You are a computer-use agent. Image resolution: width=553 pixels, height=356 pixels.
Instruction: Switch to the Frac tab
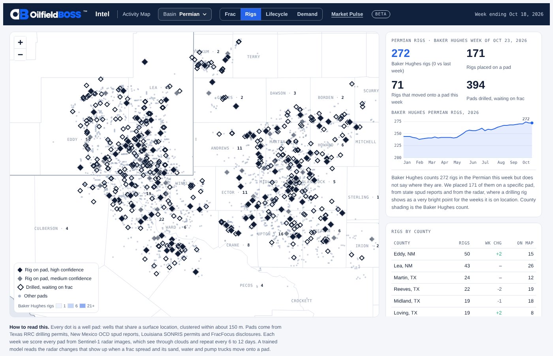[x=230, y=14]
